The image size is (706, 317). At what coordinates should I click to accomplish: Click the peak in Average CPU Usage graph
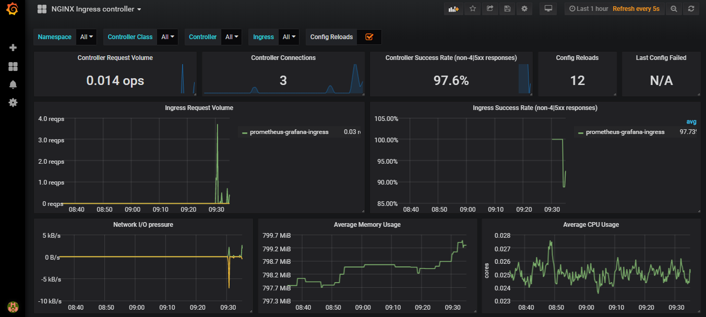(551, 242)
